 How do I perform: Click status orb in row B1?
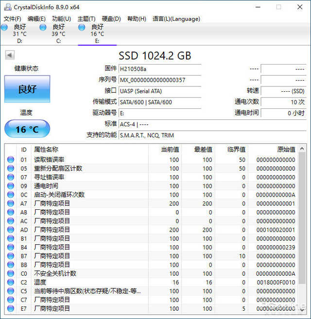click(x=11, y=238)
